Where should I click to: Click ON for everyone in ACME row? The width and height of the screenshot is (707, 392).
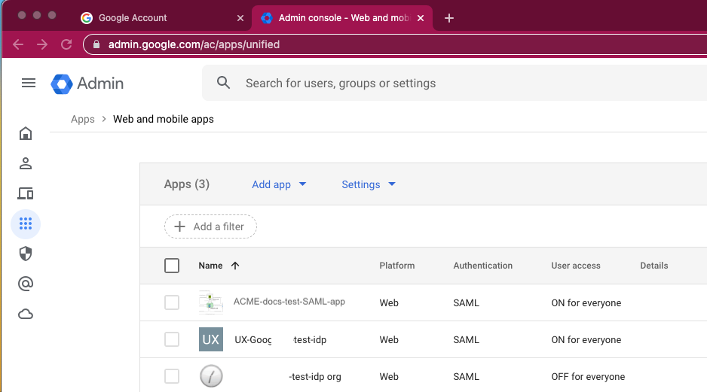586,303
